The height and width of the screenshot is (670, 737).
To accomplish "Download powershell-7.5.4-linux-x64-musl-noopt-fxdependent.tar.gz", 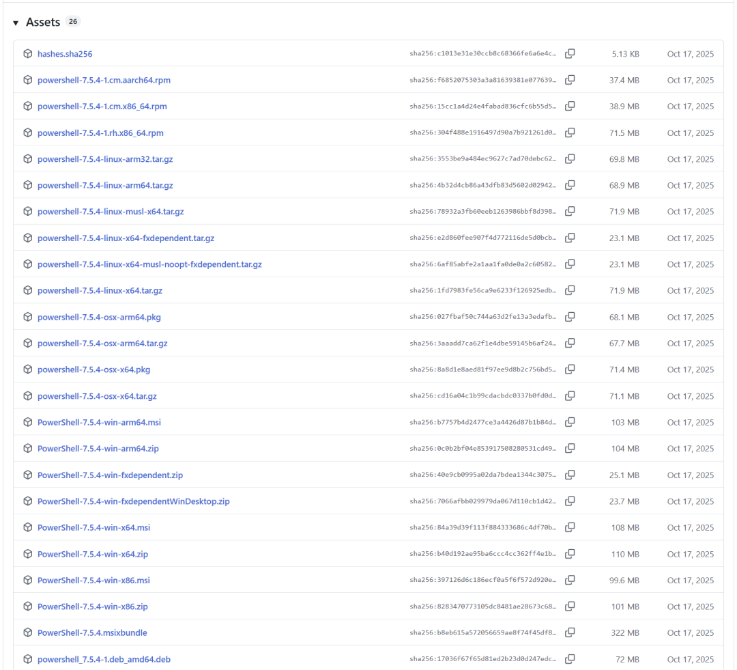I will coord(149,264).
